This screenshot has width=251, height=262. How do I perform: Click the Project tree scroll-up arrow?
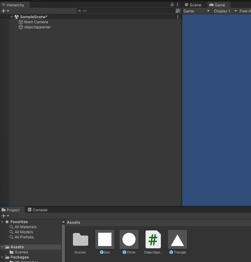tap(63, 222)
